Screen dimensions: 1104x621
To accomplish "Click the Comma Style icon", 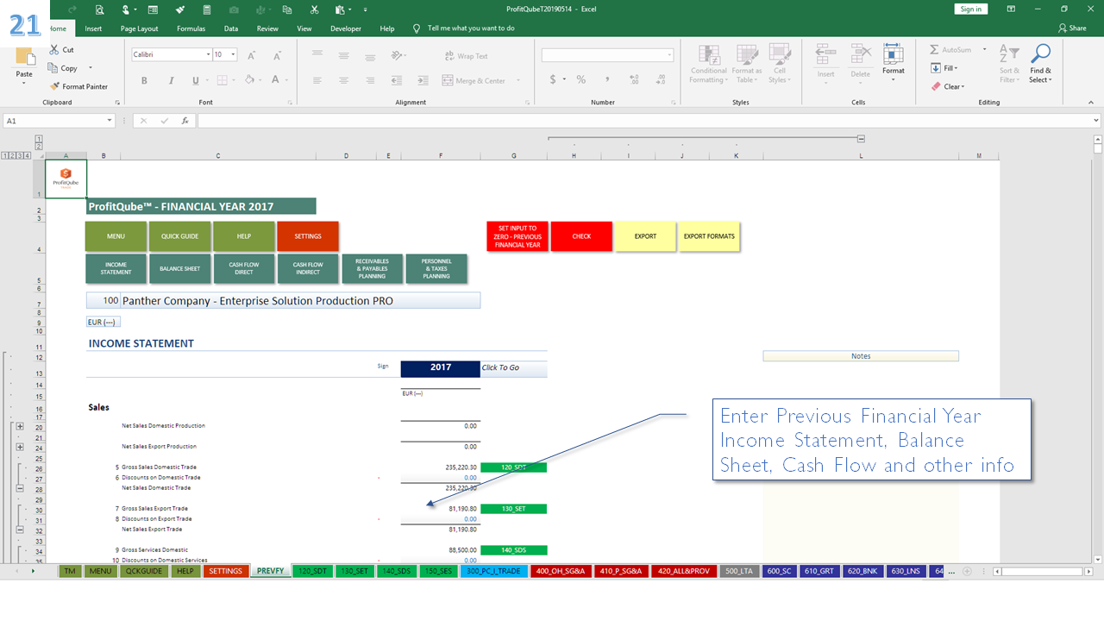I will [x=605, y=79].
